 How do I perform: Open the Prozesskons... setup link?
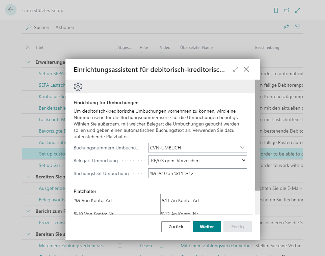pyautogui.click(x=52, y=223)
